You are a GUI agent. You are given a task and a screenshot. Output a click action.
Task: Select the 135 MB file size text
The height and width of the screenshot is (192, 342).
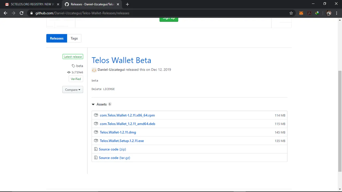[x=280, y=141]
